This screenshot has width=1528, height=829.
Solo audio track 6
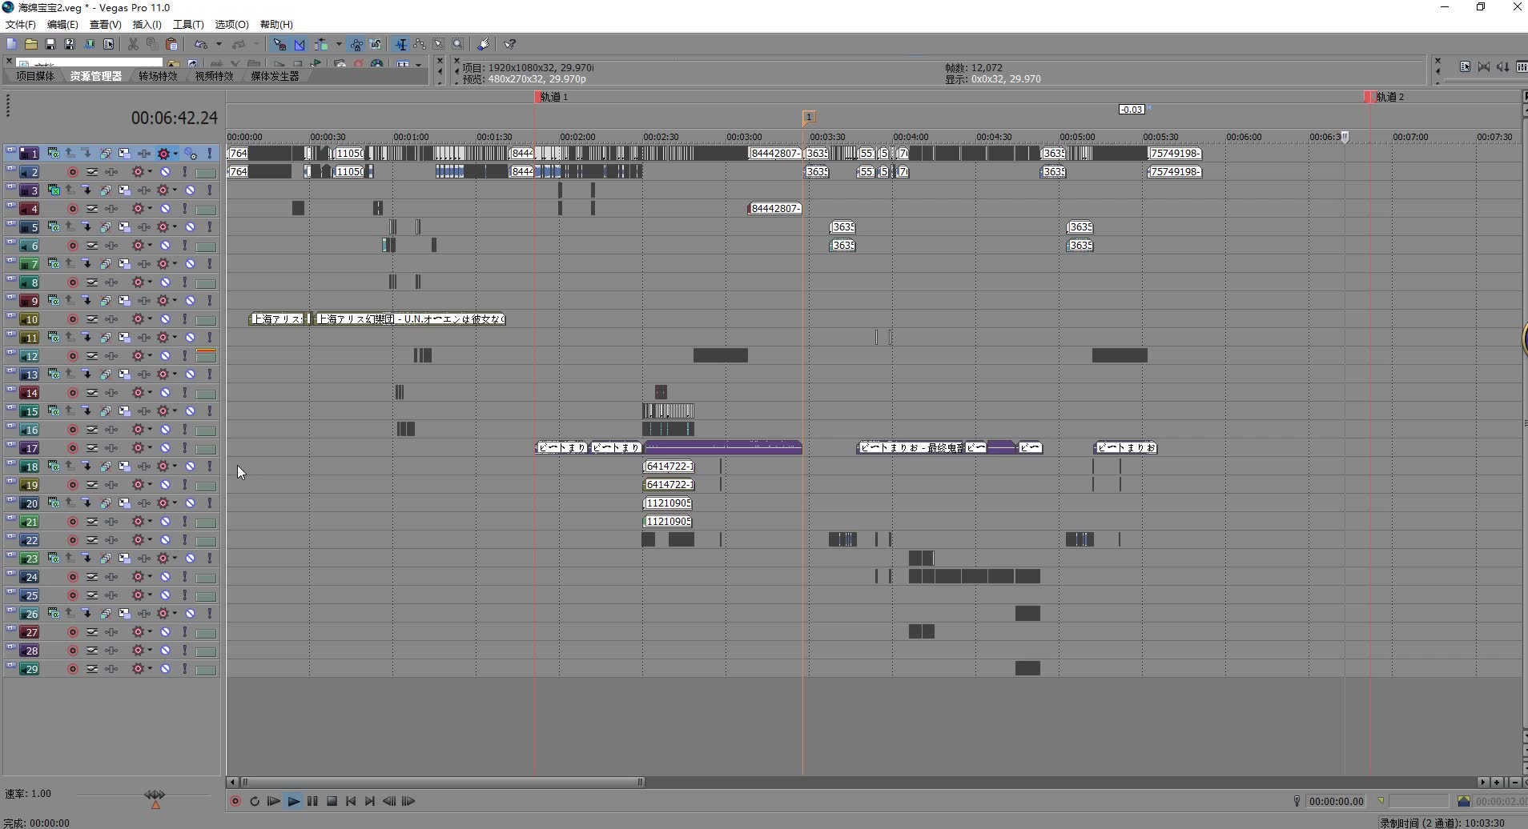click(x=184, y=245)
